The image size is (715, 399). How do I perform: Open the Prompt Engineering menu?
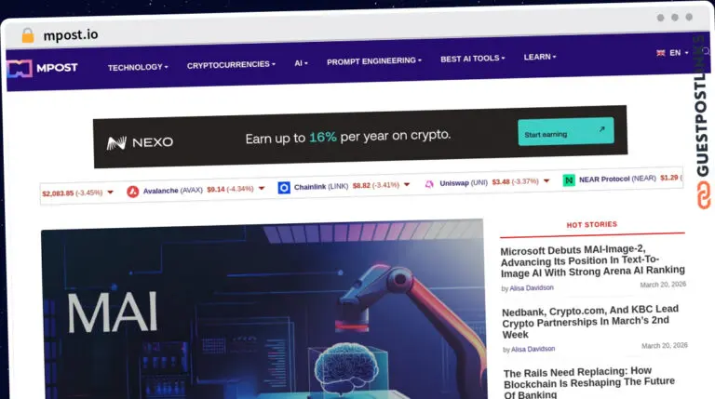[x=374, y=60]
